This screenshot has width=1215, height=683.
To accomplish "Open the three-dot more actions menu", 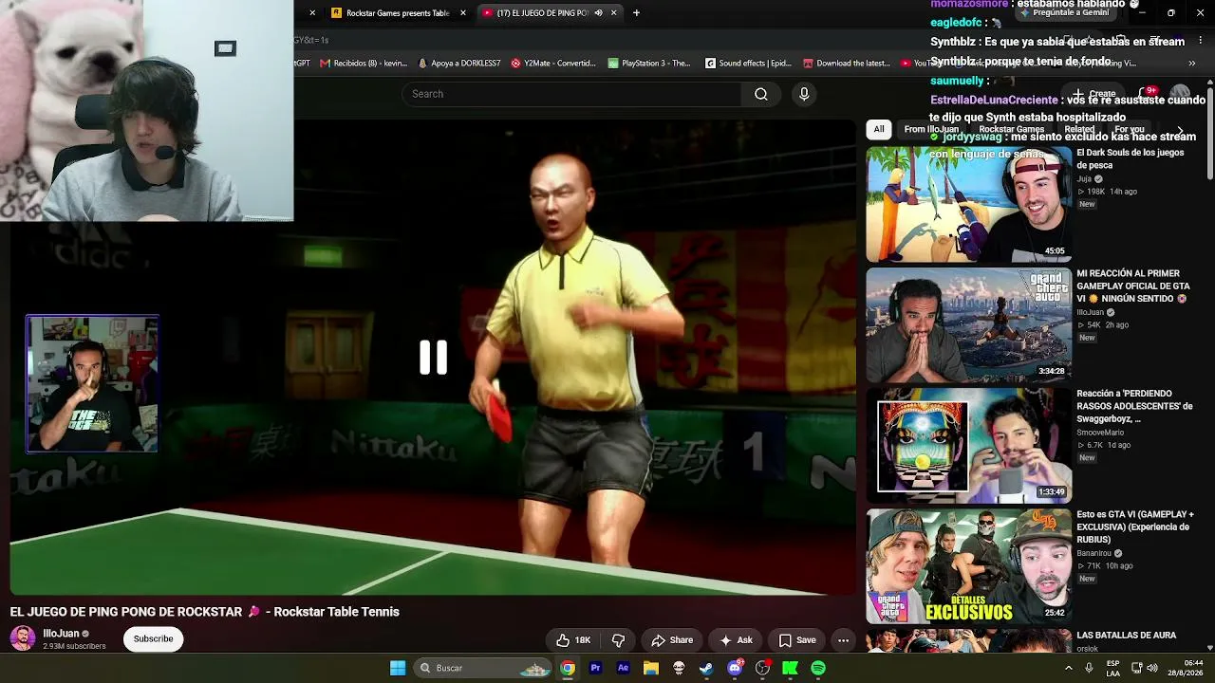I will pos(843,640).
